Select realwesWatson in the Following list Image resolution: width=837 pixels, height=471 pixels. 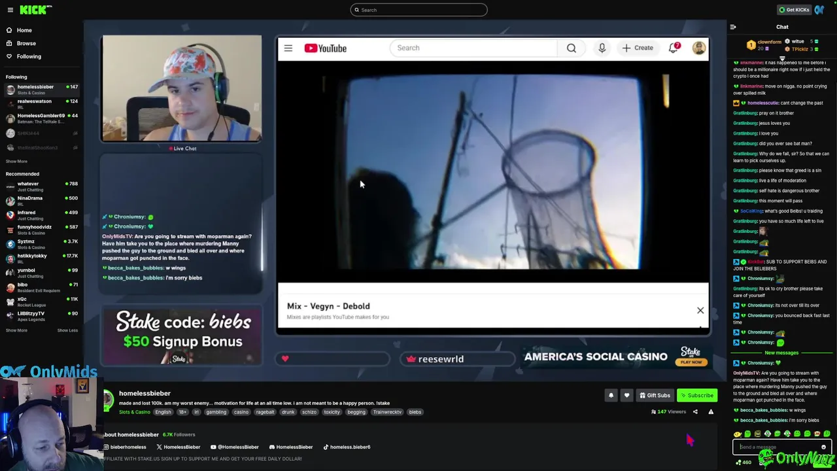point(41,104)
